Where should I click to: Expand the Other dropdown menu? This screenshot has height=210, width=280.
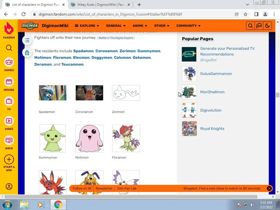click(x=162, y=26)
